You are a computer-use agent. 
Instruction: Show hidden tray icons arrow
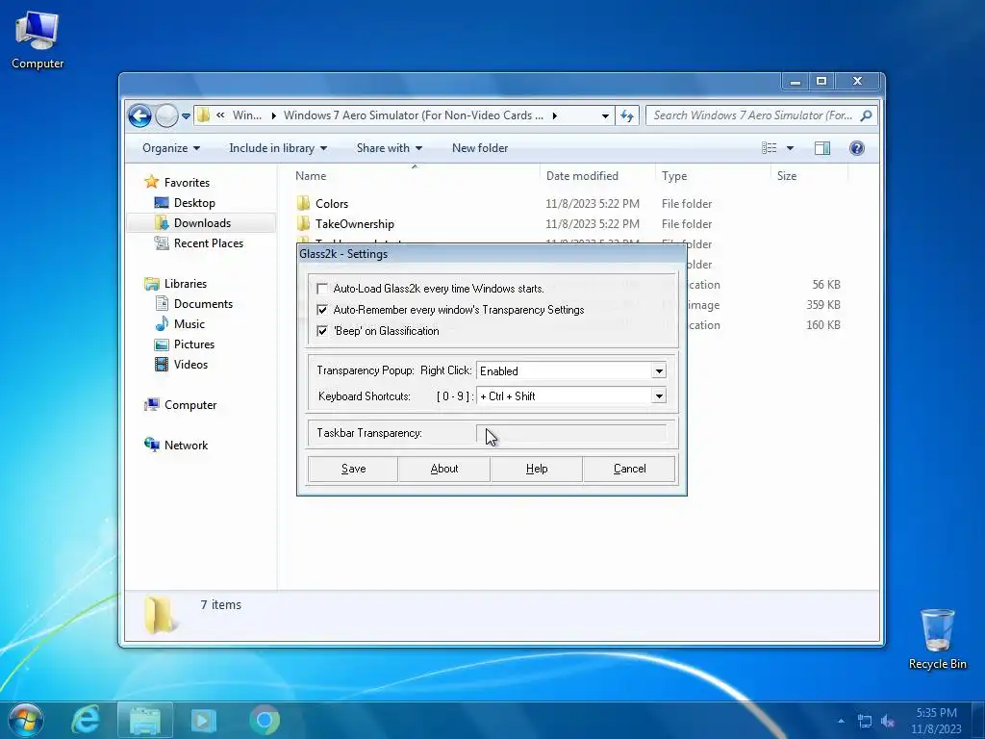(841, 721)
